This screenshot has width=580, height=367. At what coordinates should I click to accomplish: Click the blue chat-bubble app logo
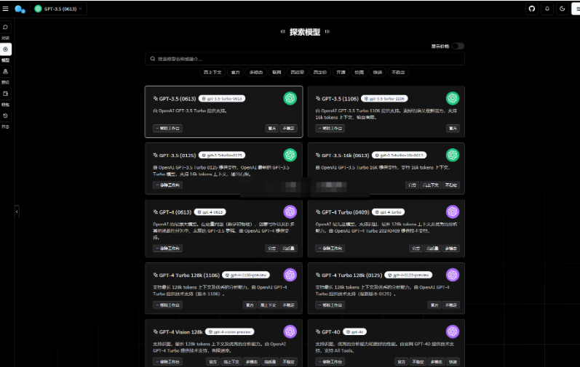20,9
